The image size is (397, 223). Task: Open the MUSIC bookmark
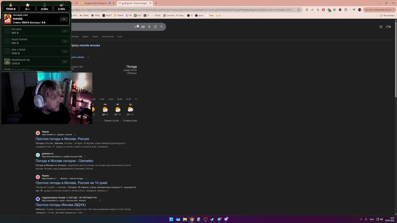[x=156, y=15]
